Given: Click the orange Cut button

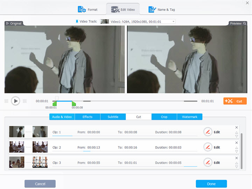Looking at the screenshot, I should point(235,101).
